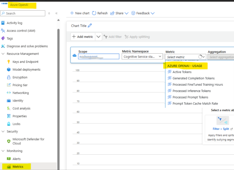Click the New chart plus icon
The image size is (234, 170).
click(72, 13)
